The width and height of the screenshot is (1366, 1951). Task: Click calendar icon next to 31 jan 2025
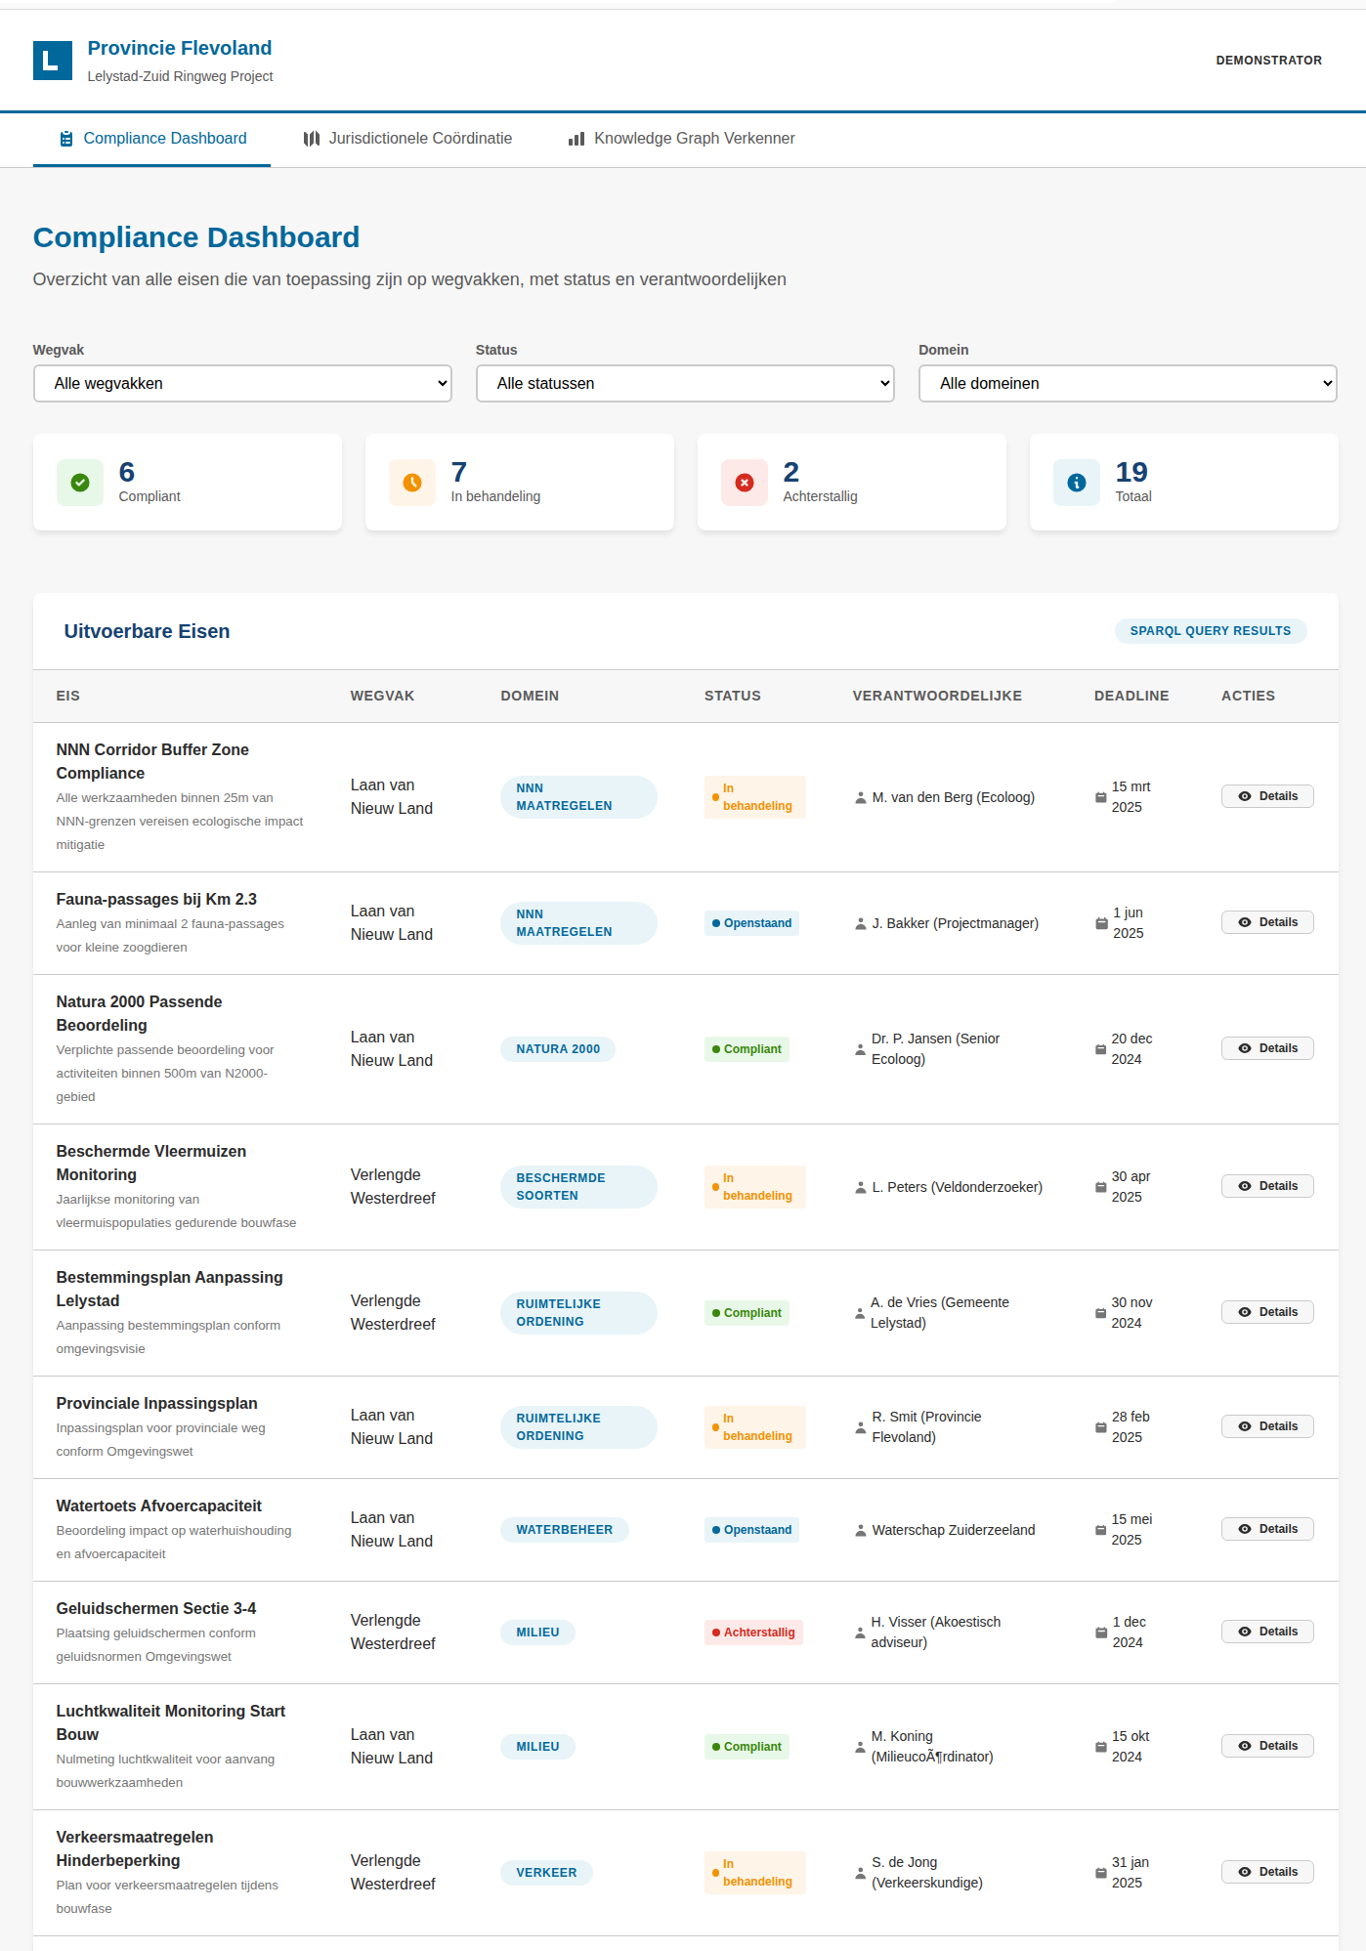tap(1101, 1874)
